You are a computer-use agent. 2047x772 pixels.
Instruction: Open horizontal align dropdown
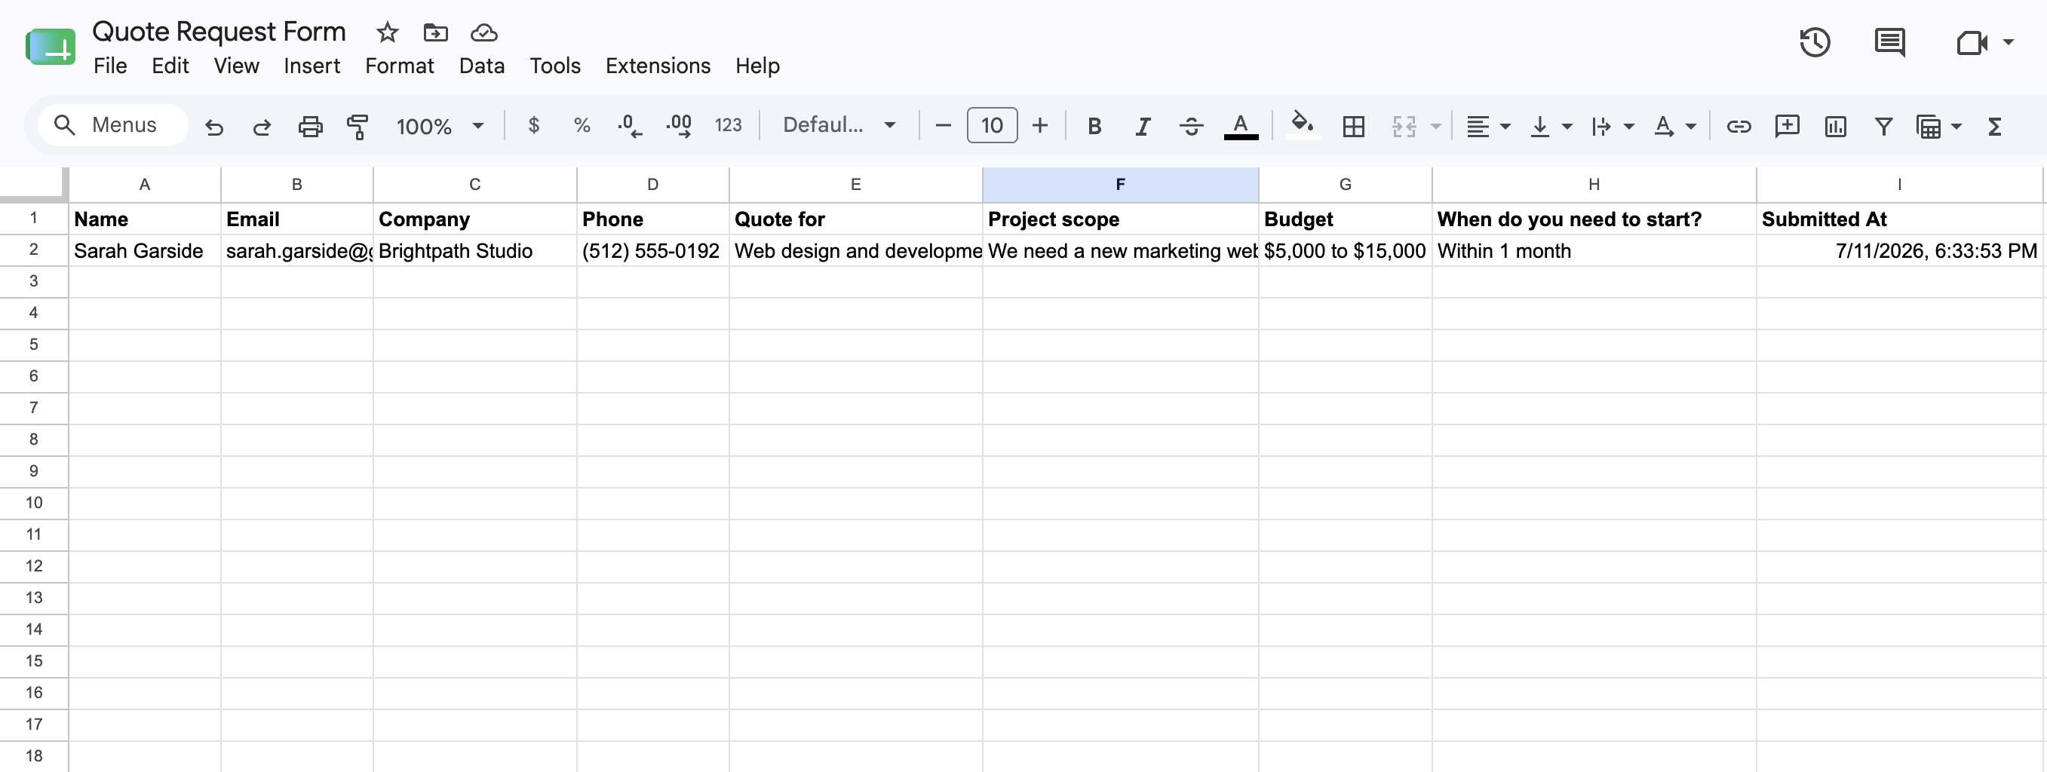[x=1487, y=127]
